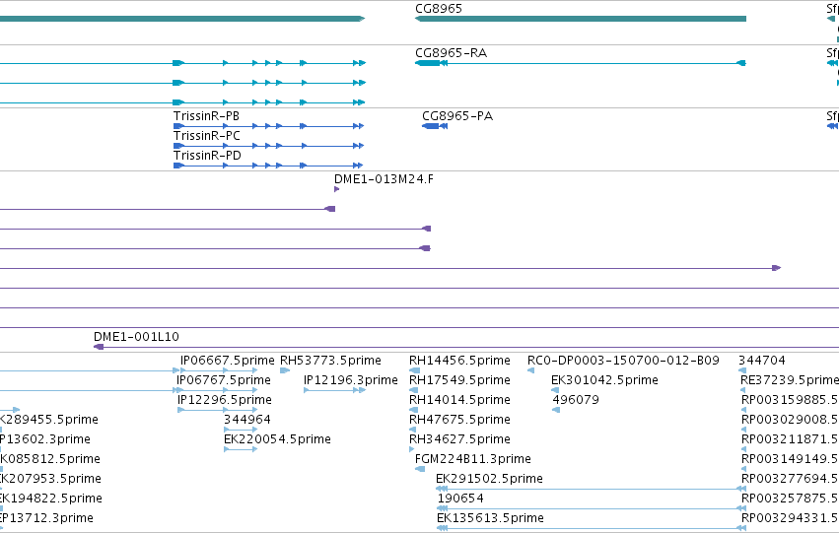Click the DME1-013M24.F purple arrow marker

tap(336, 189)
